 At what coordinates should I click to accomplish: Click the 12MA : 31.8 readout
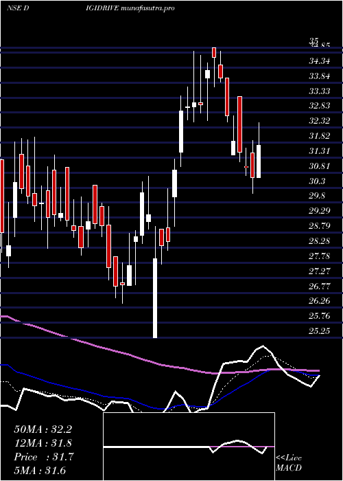point(43,443)
